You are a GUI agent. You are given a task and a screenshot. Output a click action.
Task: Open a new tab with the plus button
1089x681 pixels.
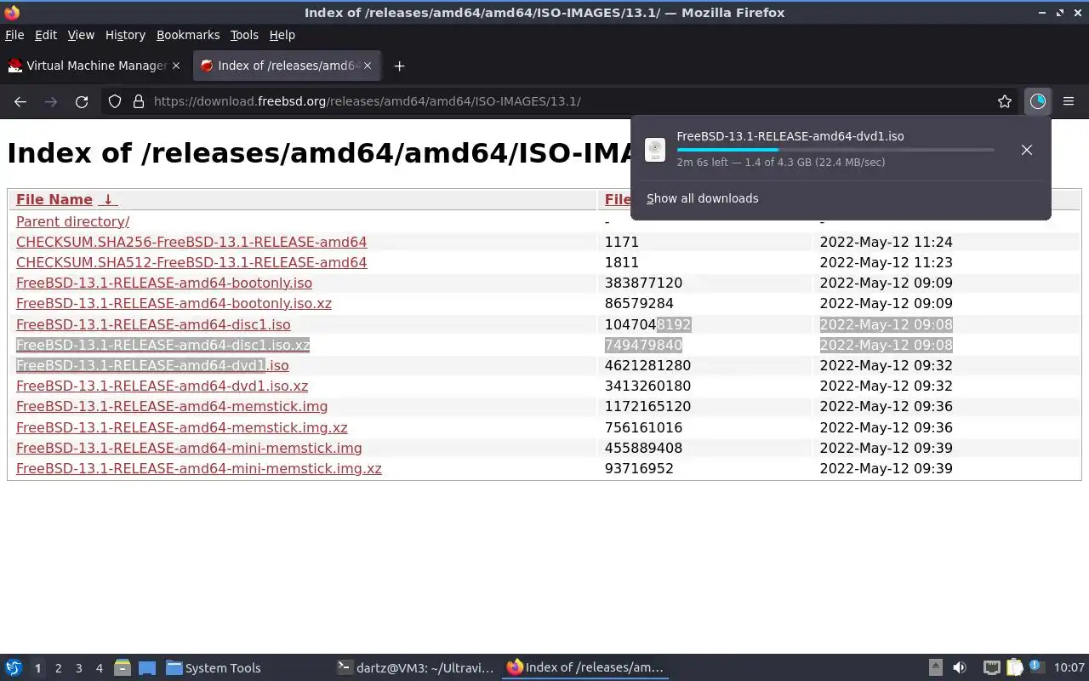399,66
